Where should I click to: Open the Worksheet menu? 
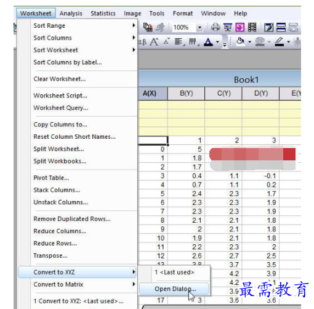(x=36, y=14)
